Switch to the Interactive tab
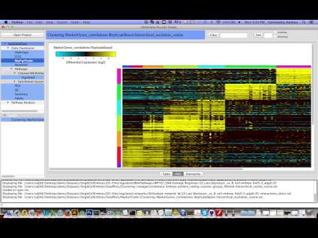Image resolution: width=318 pixels, height=238 pixels. (x=193, y=174)
